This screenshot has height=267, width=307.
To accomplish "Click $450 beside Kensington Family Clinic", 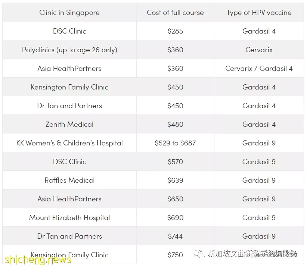I will tap(175, 87).
